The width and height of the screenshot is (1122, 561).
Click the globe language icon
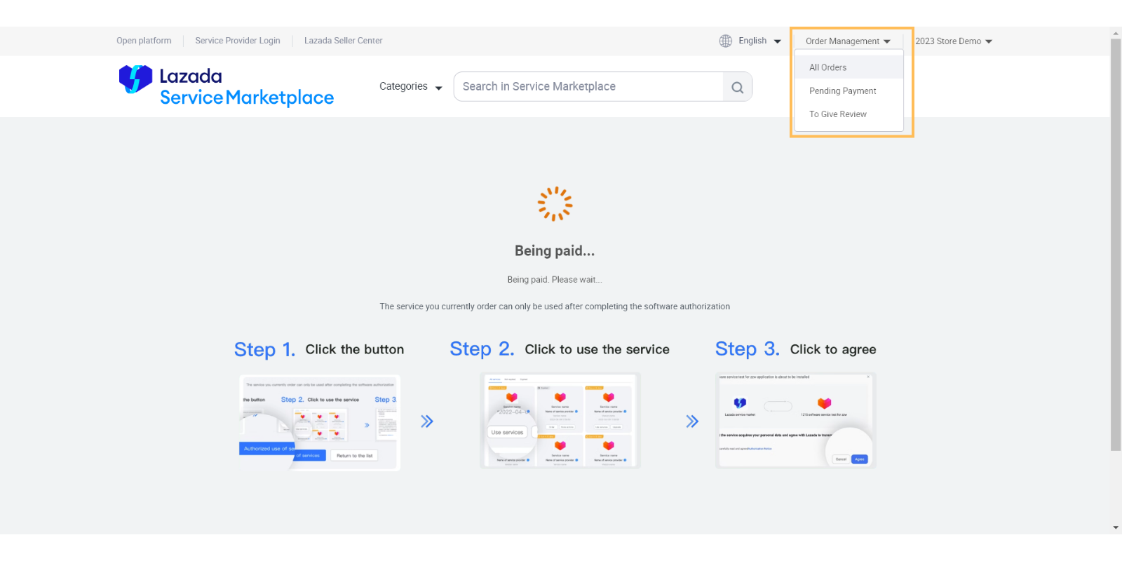point(726,41)
